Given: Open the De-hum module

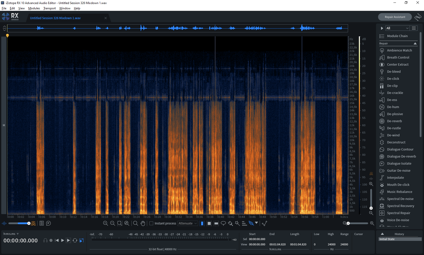Looking at the screenshot, I should tap(393, 107).
